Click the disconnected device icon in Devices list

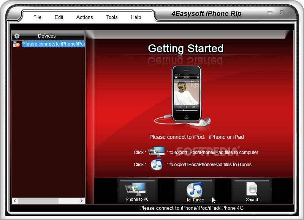tap(16, 44)
